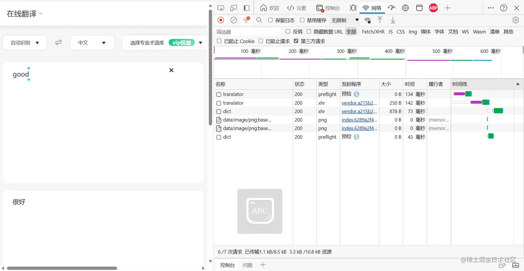This screenshot has width=524, height=271.
Task: Open vendor.a215b2 link in translator row
Action: [x=359, y=103]
